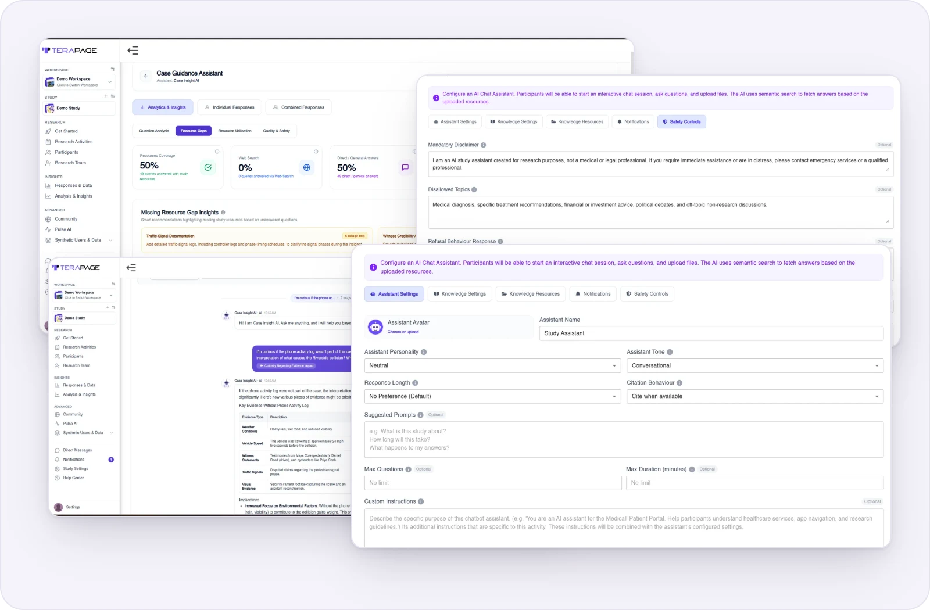
Task: Click info icon next to Disallowed Topics
Action: coord(474,190)
